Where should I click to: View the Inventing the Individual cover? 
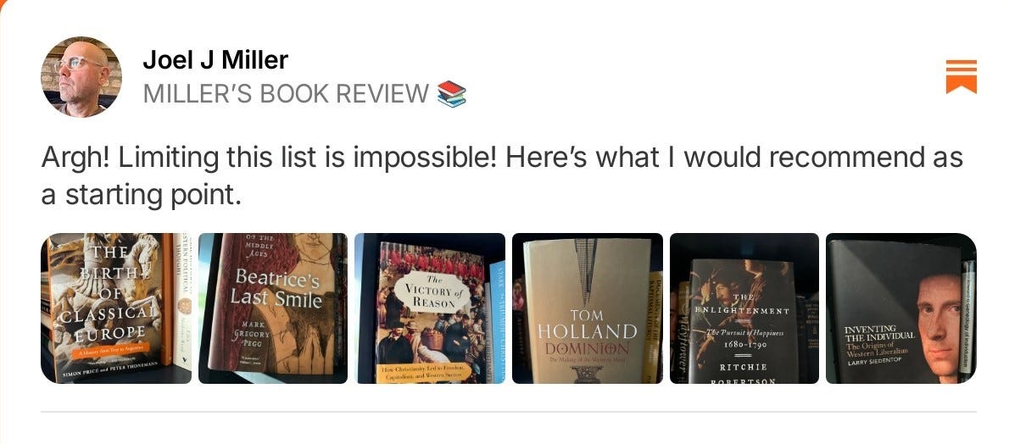[x=900, y=308]
